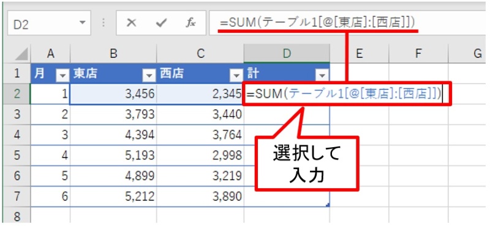
Task: Open filter dropdown for 計 column
Action: 322,75
